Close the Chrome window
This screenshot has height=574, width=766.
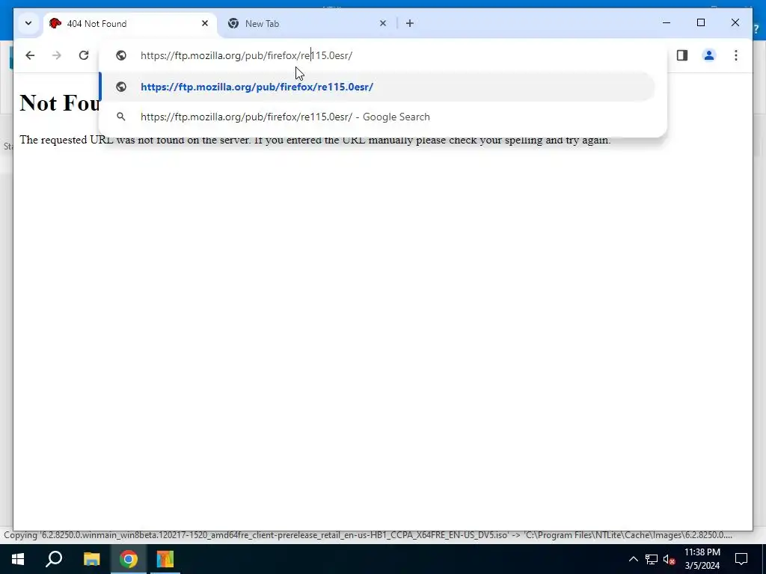click(x=735, y=22)
